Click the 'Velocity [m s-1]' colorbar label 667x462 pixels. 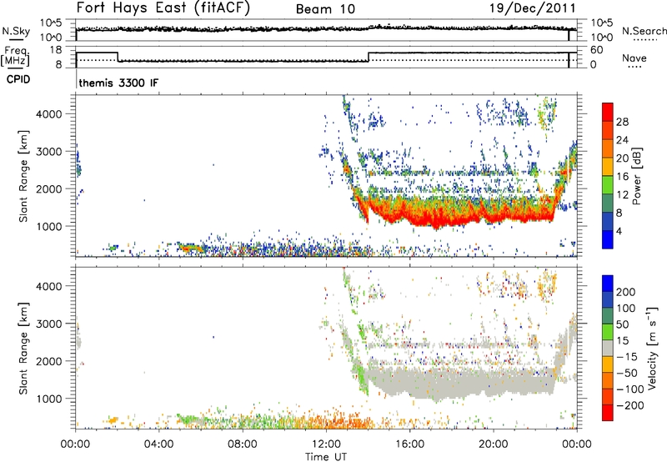click(x=652, y=348)
